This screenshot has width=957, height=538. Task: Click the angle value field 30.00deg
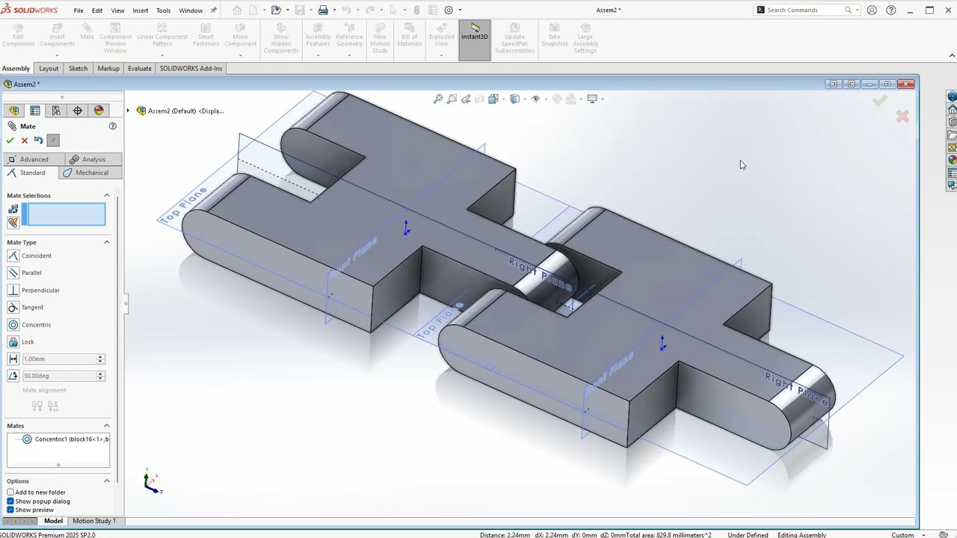coord(59,376)
